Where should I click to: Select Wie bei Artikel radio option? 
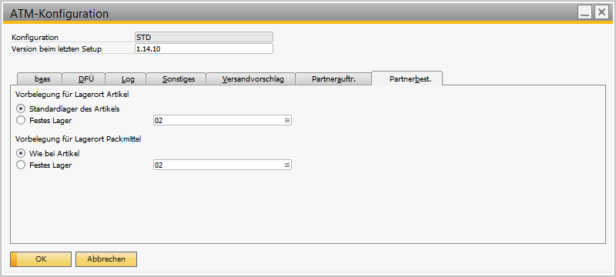point(20,153)
